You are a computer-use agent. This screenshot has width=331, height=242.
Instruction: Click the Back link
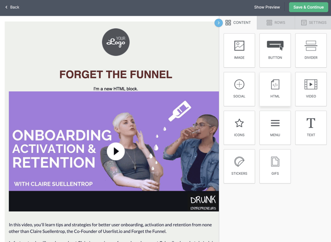coord(12,7)
